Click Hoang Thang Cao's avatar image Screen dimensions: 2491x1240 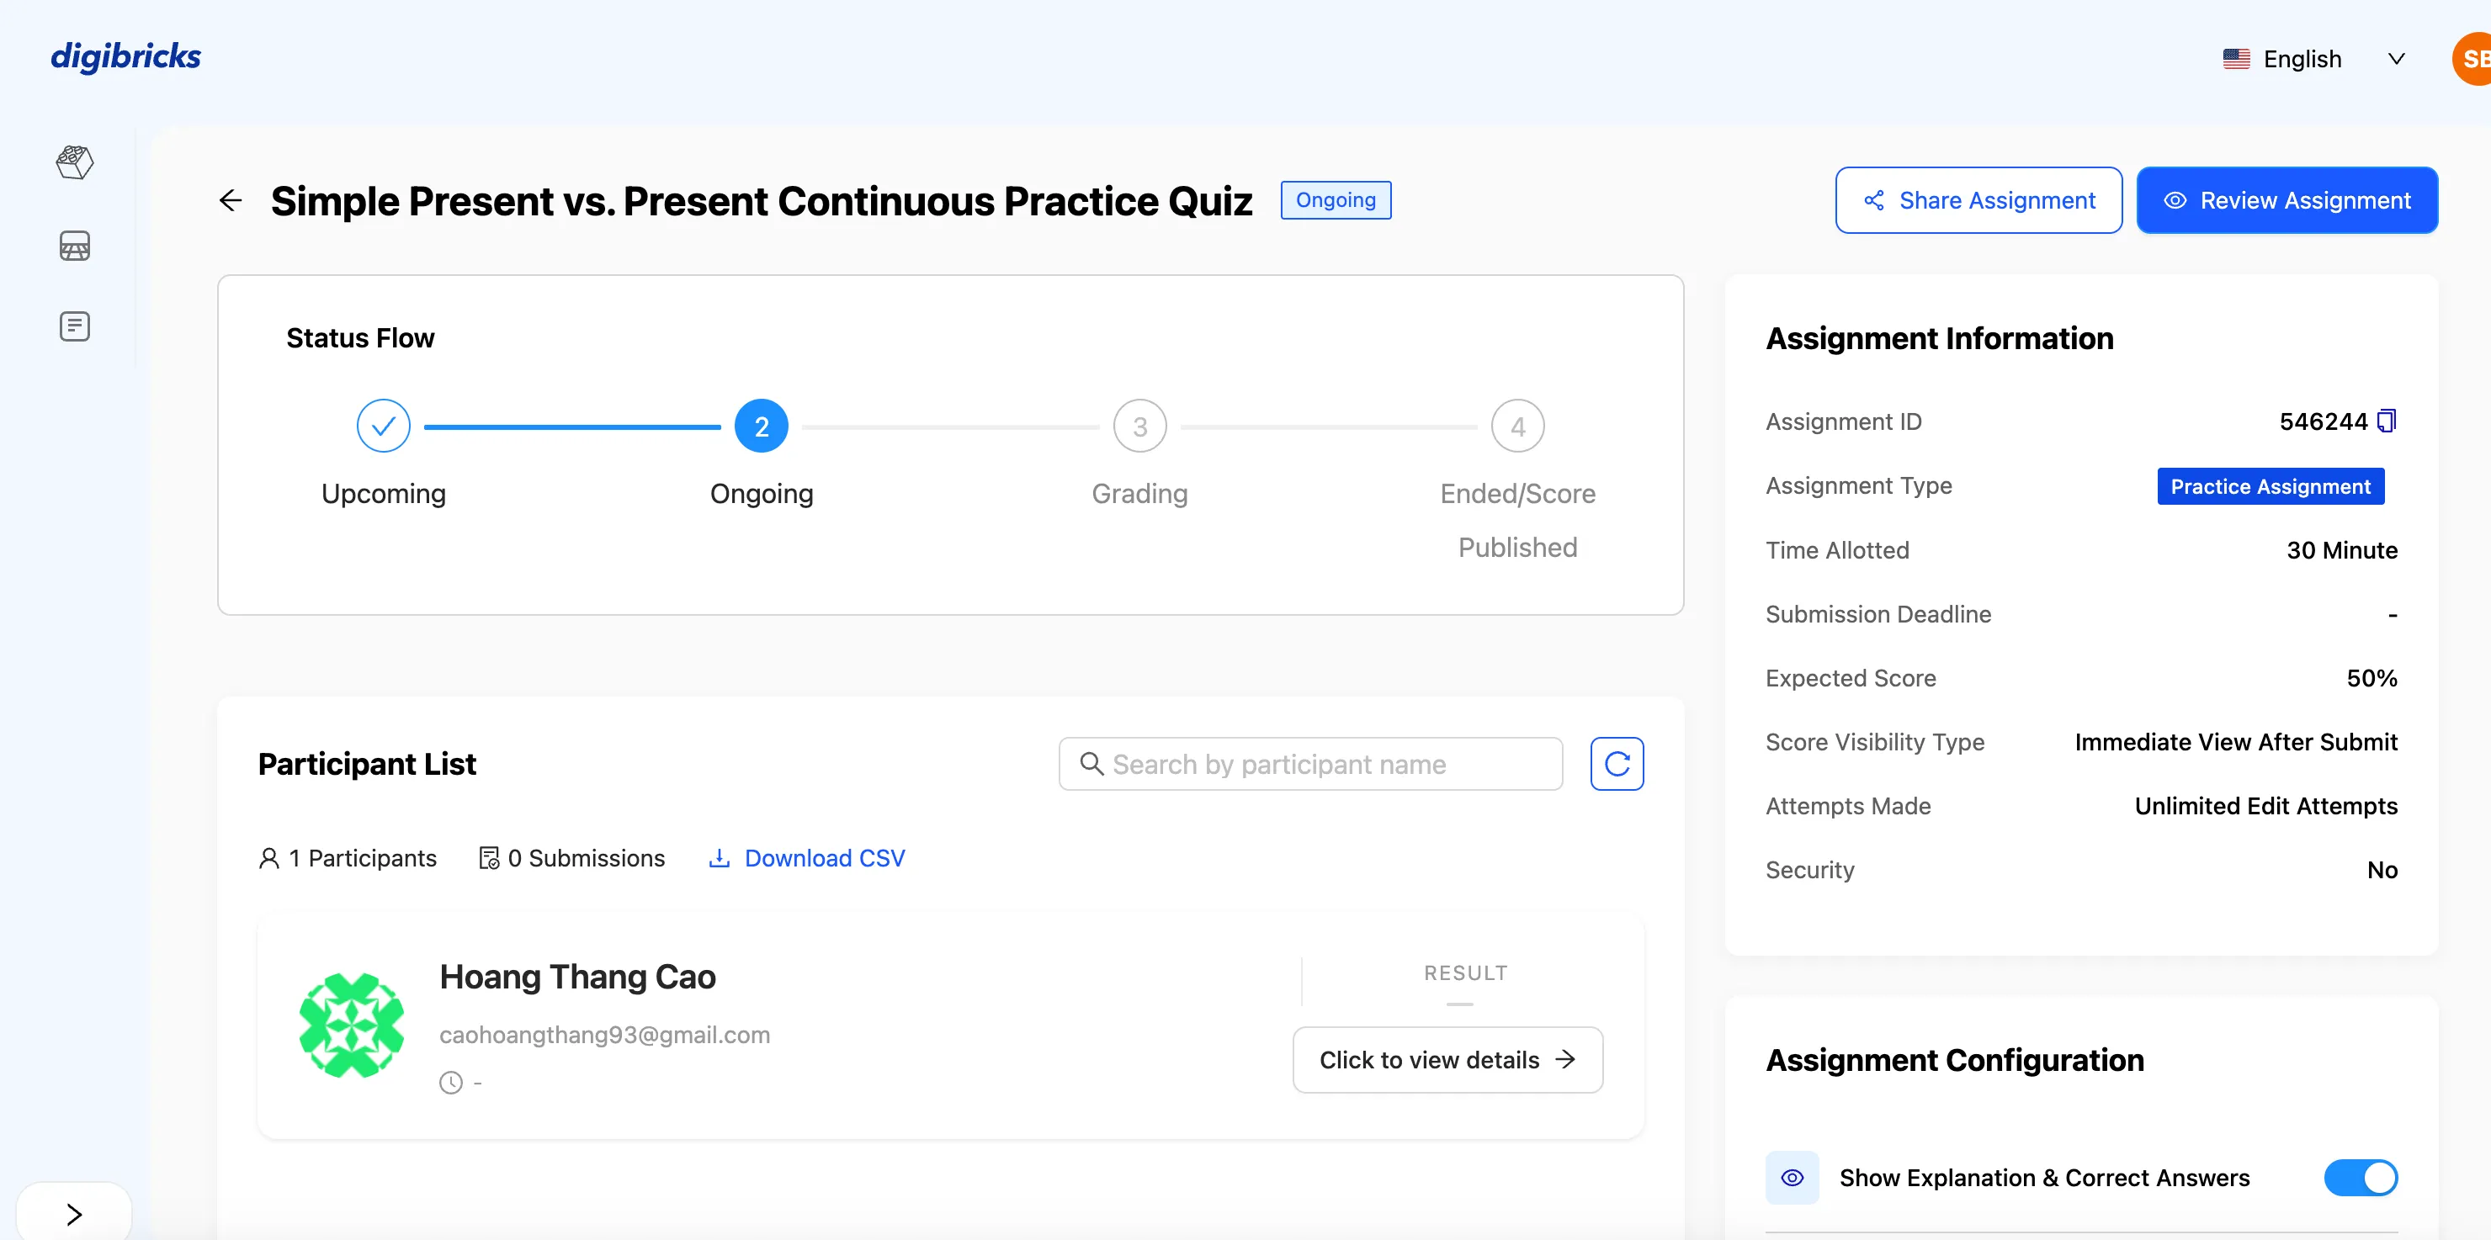351,1025
